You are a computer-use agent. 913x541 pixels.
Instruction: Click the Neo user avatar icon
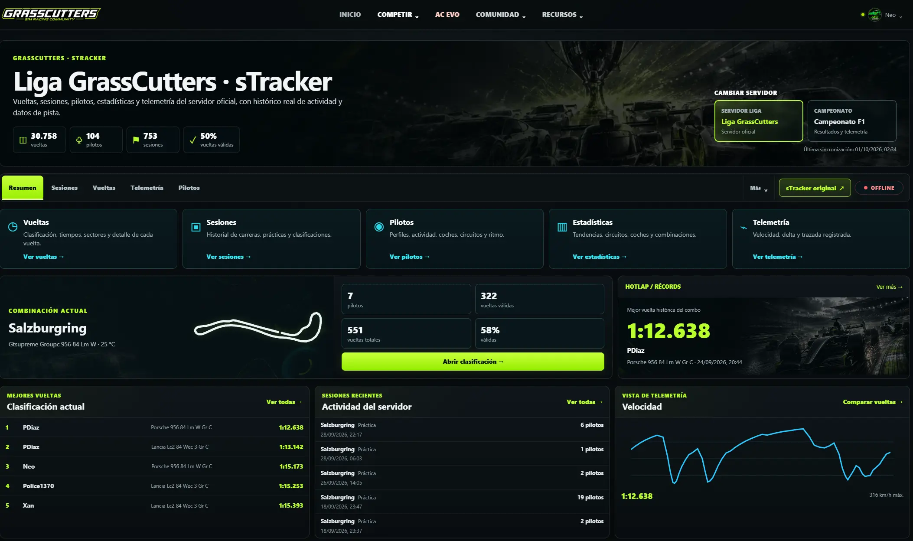coord(874,15)
